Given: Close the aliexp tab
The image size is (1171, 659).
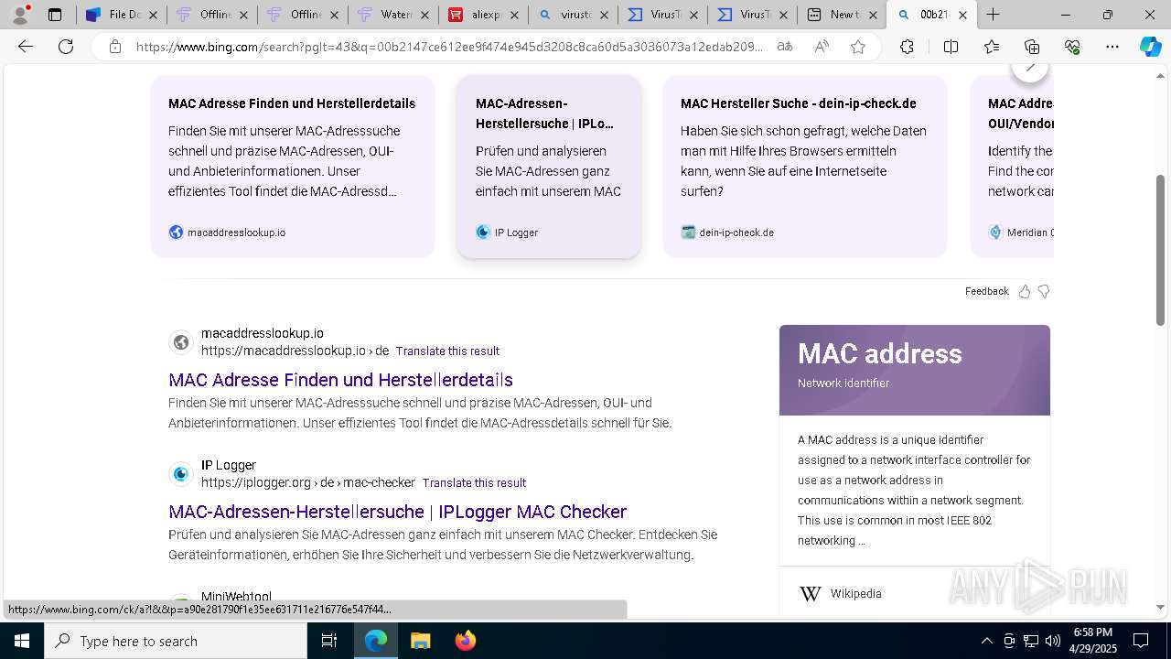Looking at the screenshot, I should click(514, 15).
